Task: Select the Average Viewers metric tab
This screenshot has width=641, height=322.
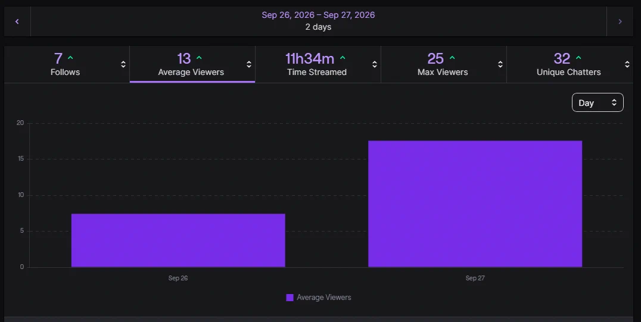Action: tap(192, 64)
